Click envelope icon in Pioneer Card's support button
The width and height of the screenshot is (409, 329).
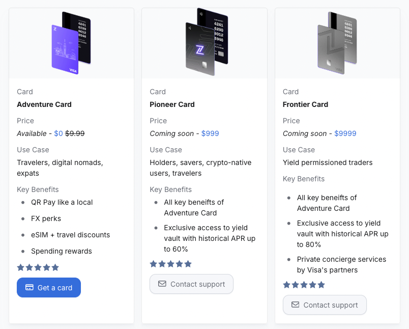162,284
